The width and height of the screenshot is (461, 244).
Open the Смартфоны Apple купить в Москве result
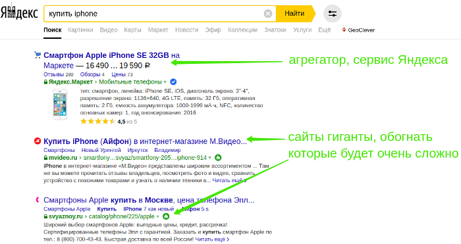tap(149, 200)
